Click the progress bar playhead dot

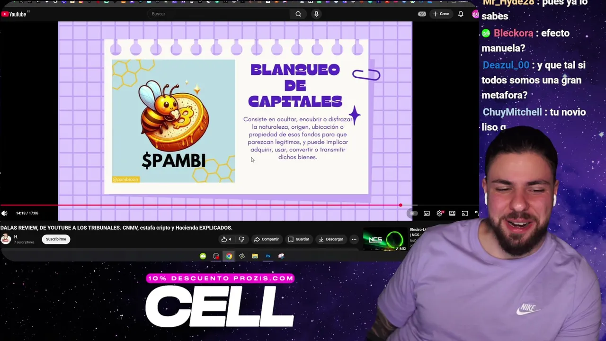(x=401, y=205)
